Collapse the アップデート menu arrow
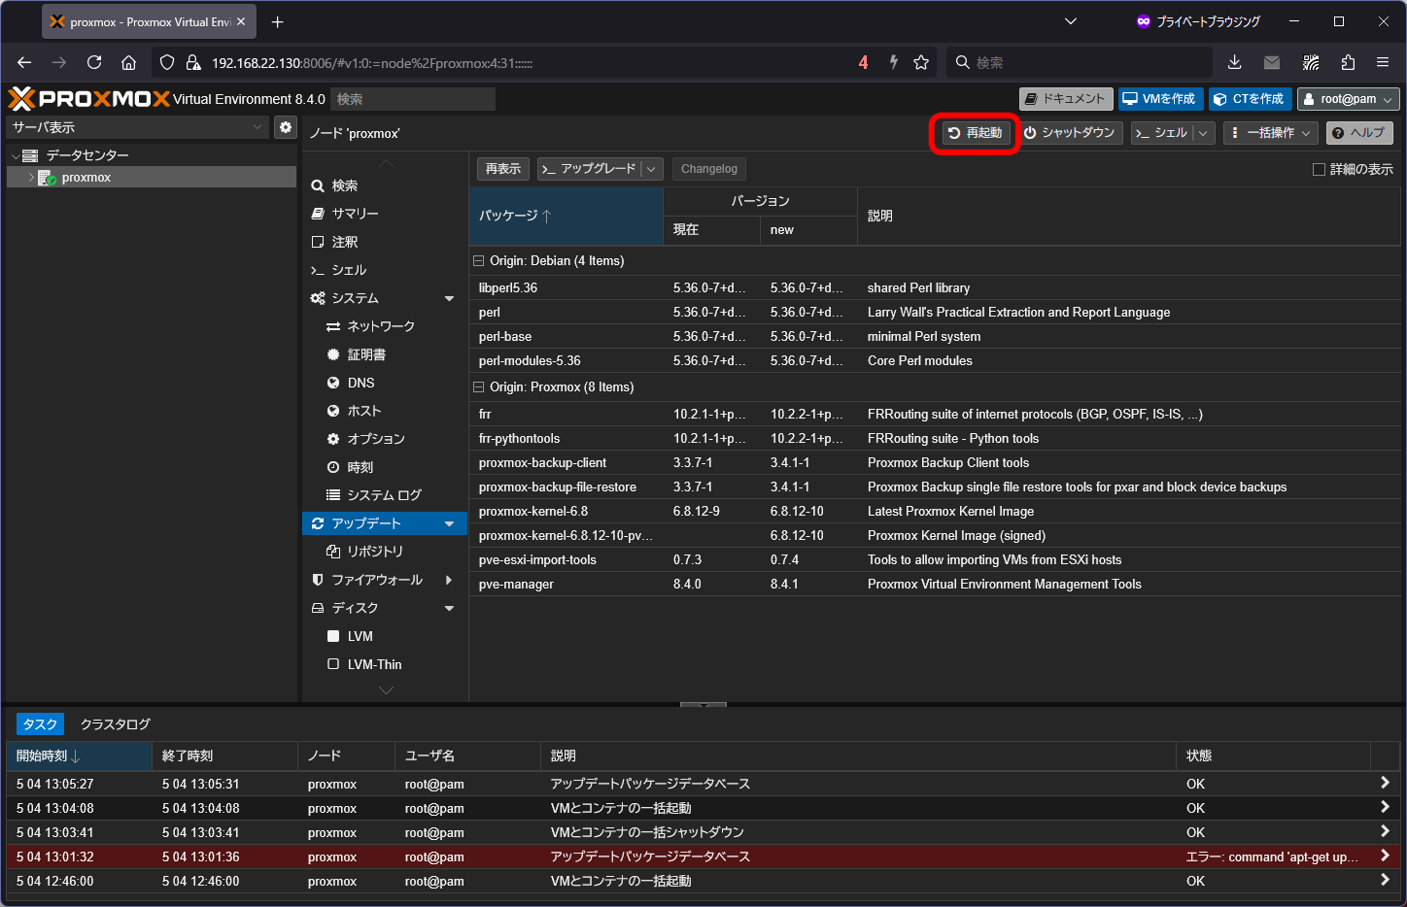Image resolution: width=1407 pixels, height=907 pixels. pyautogui.click(x=449, y=523)
